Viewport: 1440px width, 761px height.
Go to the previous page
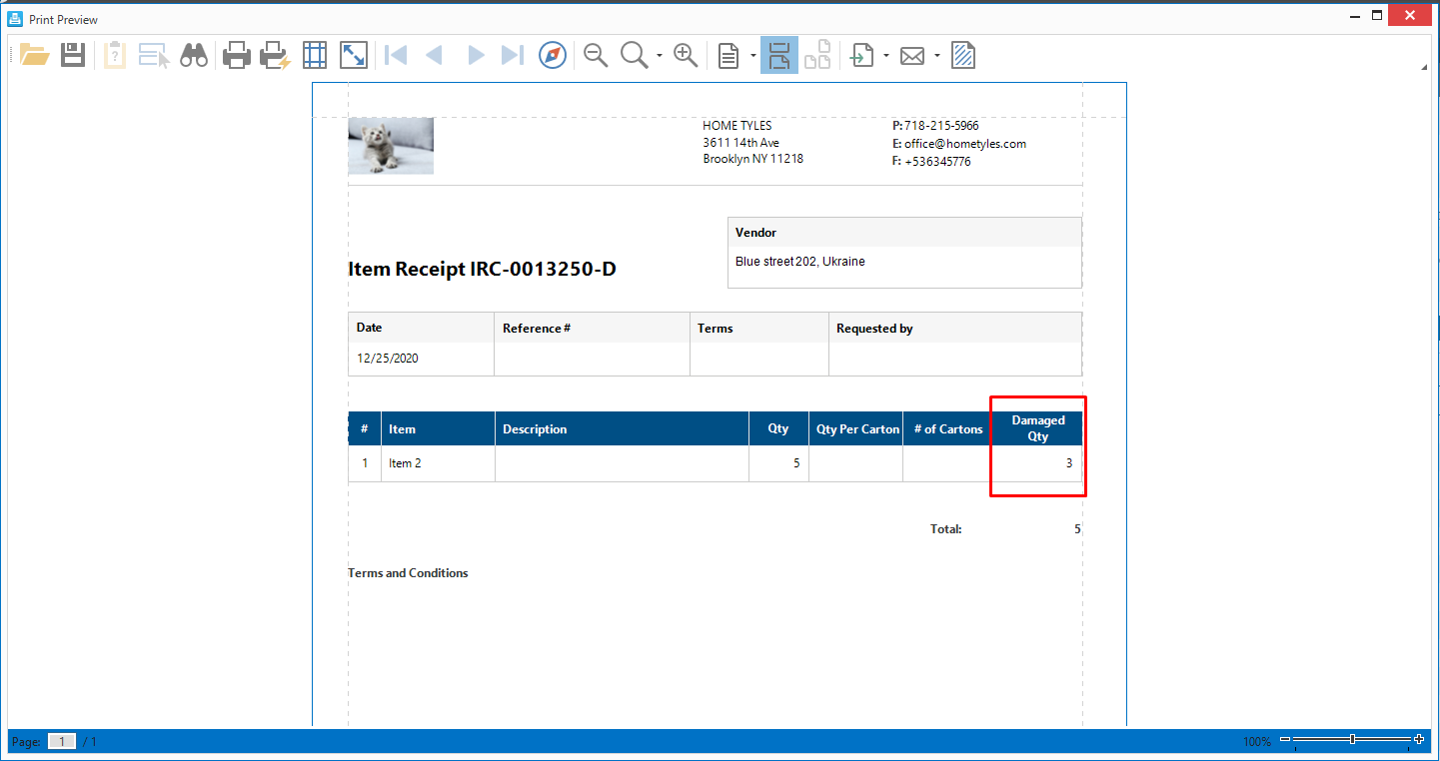click(434, 55)
